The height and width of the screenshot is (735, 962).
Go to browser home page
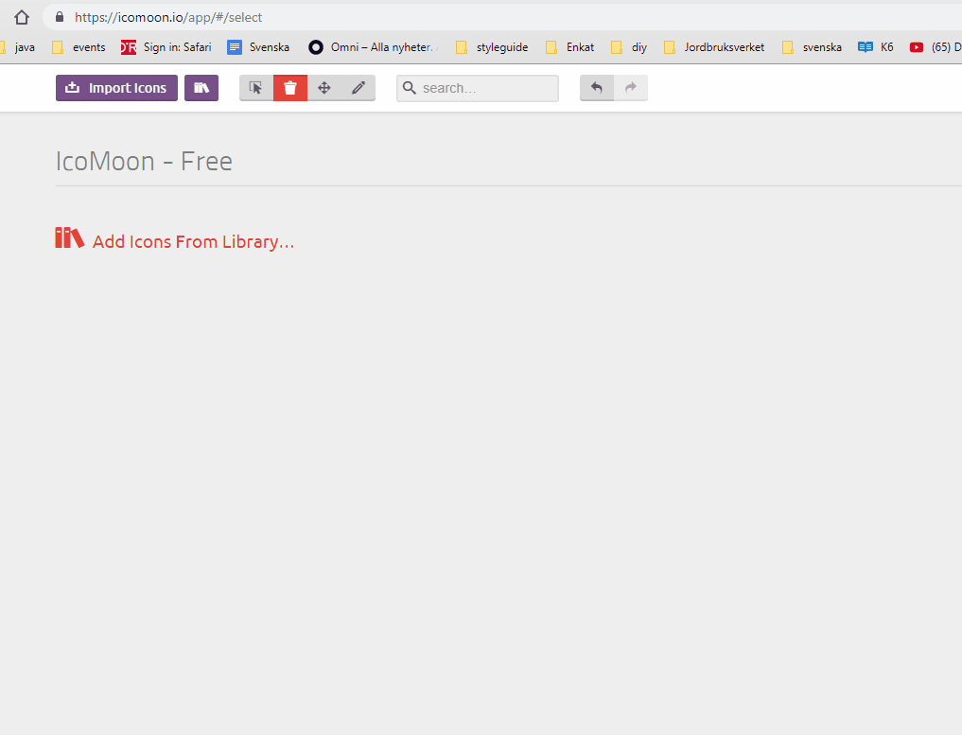(22, 17)
